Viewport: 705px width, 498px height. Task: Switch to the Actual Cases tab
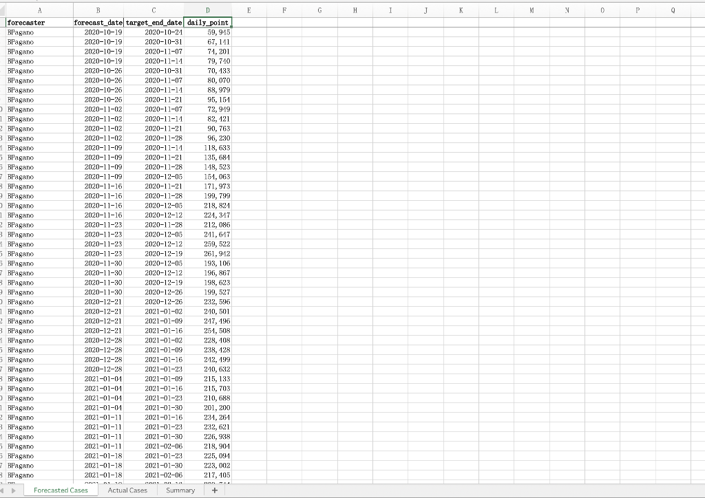(x=128, y=490)
